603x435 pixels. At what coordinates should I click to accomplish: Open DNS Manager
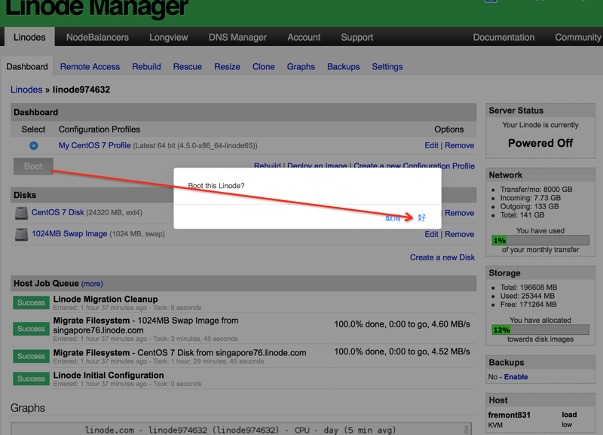(237, 37)
